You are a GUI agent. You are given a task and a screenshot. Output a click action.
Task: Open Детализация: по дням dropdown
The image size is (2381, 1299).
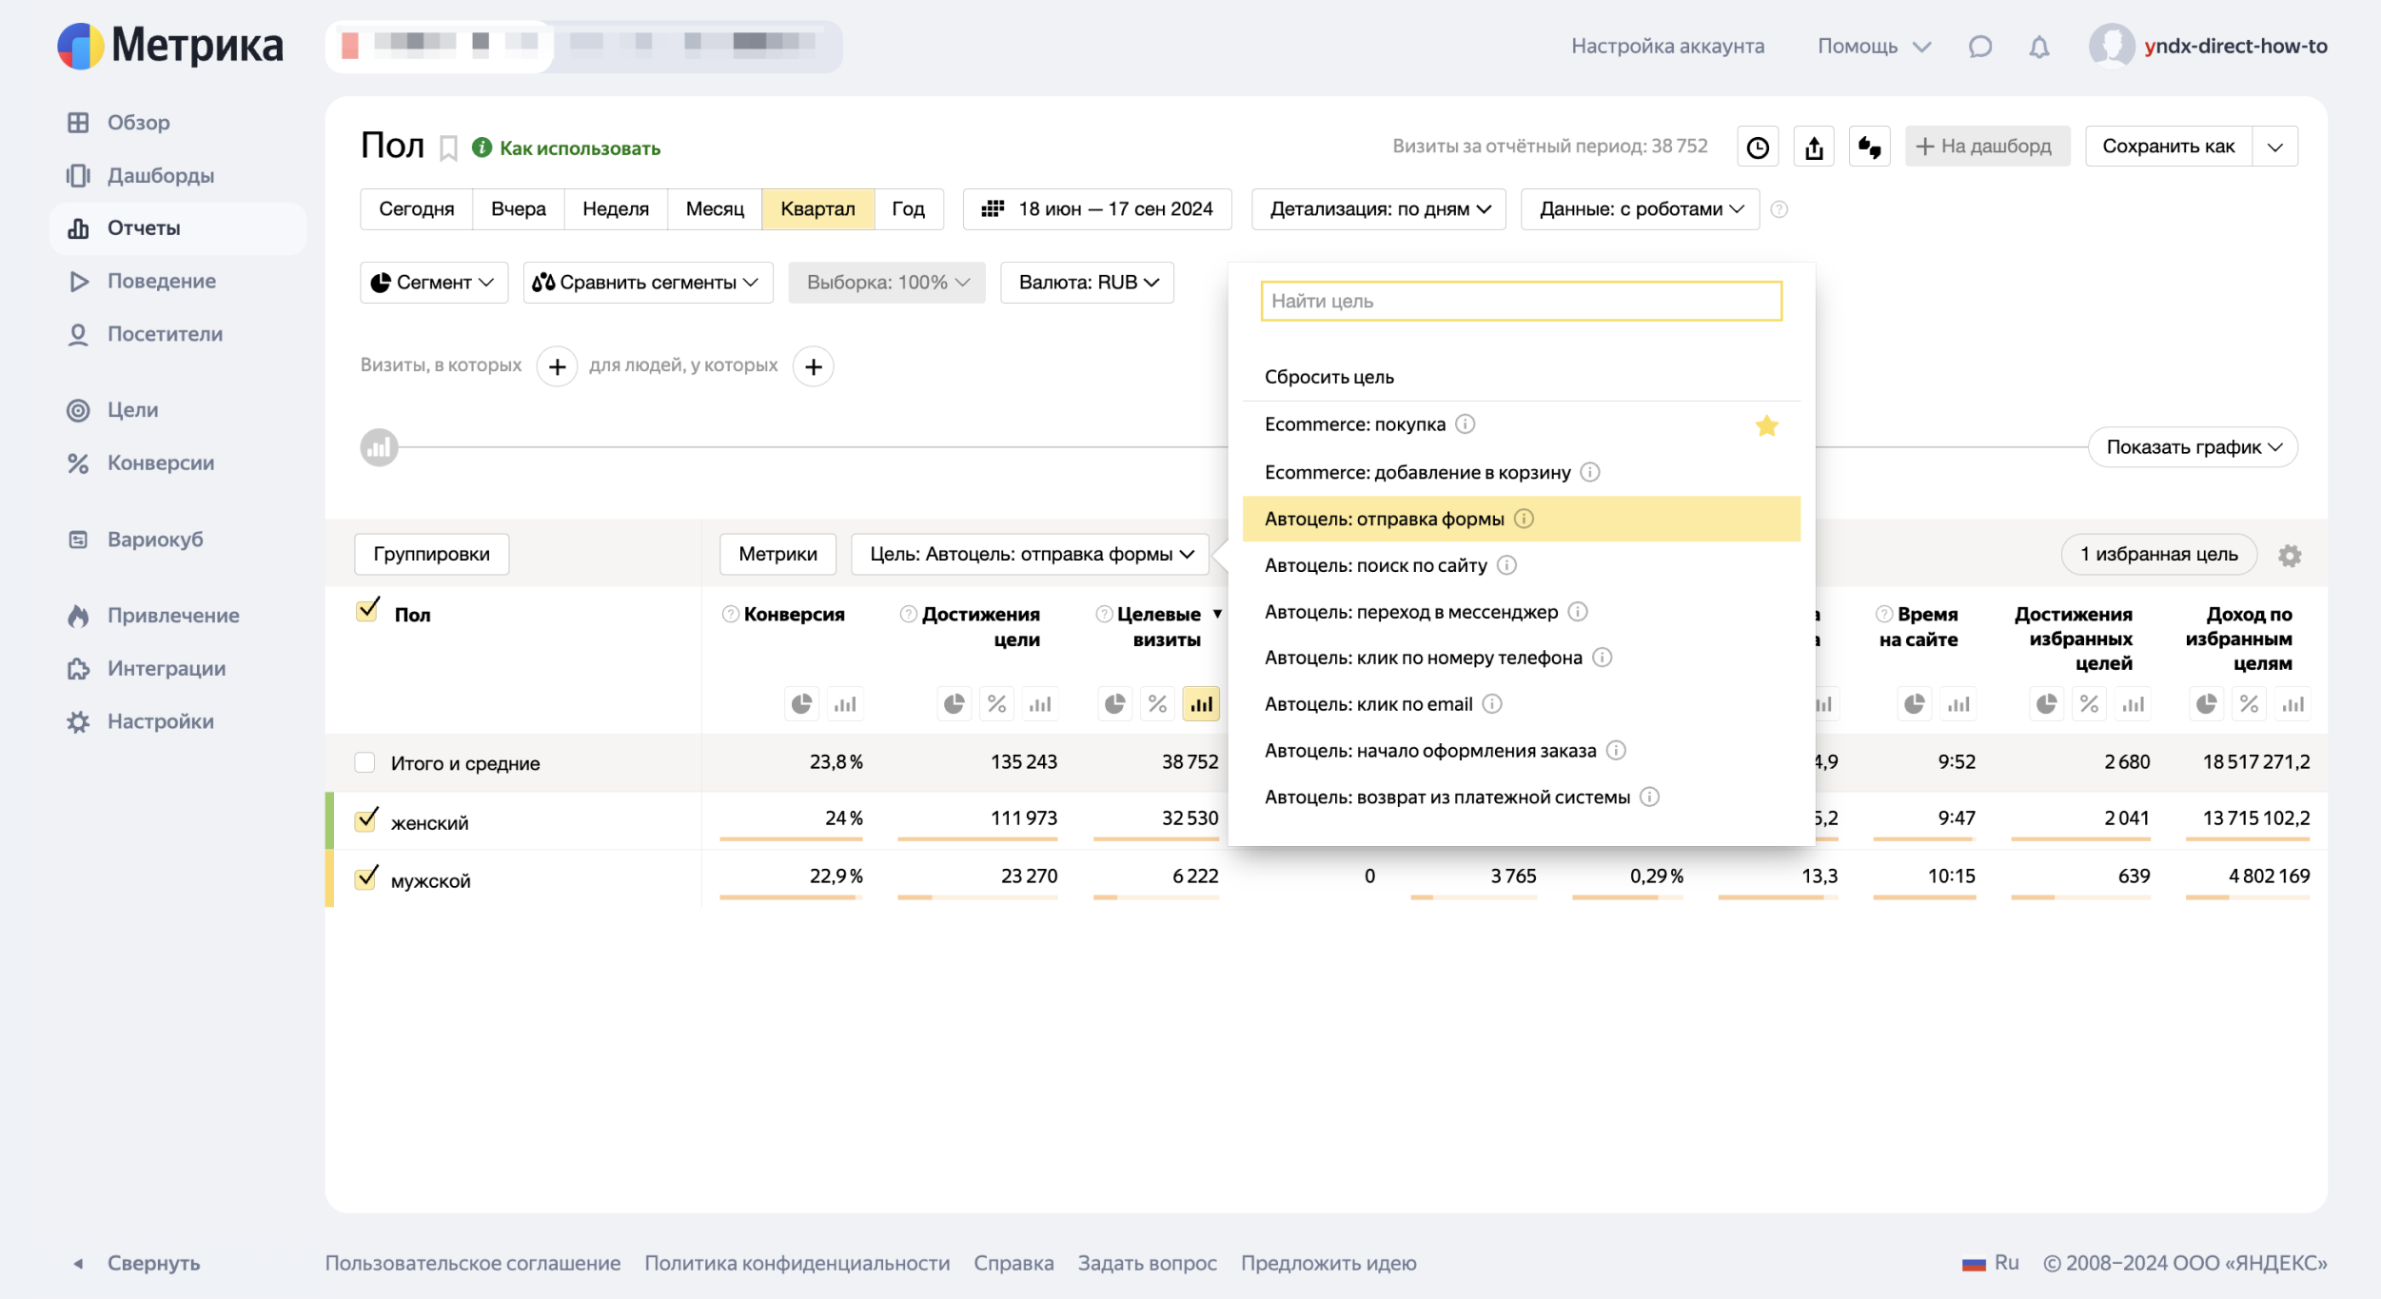pyautogui.click(x=1379, y=209)
